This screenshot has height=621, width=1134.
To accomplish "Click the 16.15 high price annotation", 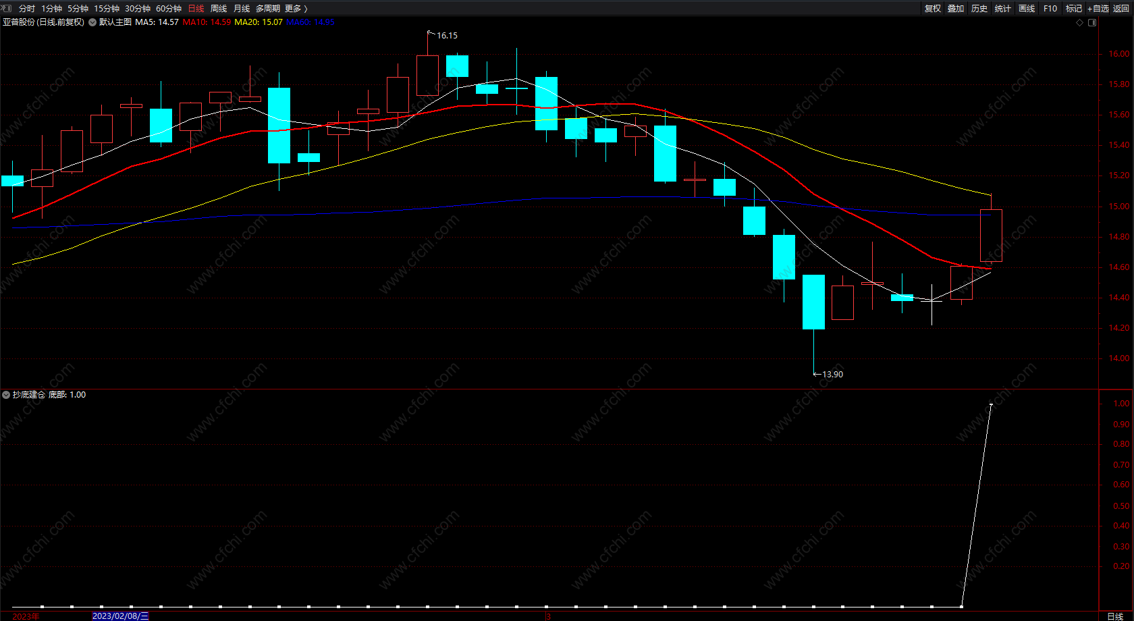I will coord(447,36).
